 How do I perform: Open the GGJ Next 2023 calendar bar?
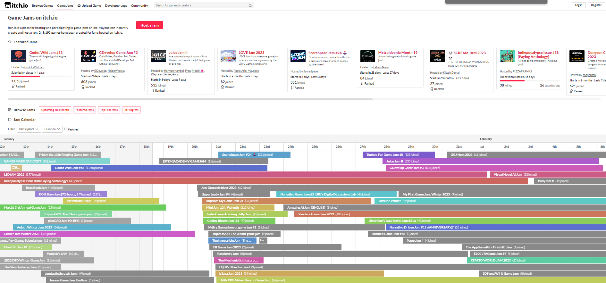tap(526, 155)
